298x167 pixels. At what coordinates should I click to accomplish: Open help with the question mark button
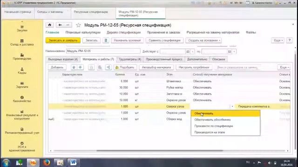[x=290, y=40]
